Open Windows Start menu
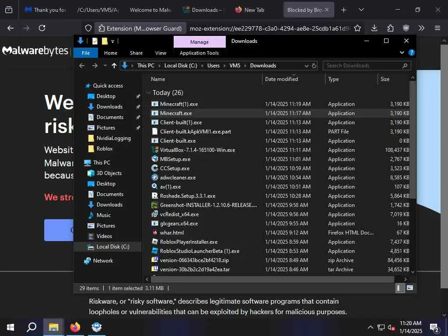The height and width of the screenshot is (336, 448). point(10,327)
